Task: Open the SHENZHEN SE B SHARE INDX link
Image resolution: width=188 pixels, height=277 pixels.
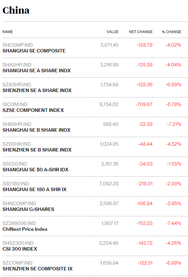Action: coord(37,150)
